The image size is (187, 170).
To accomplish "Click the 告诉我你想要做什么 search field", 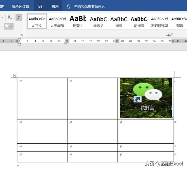I will [89, 6].
